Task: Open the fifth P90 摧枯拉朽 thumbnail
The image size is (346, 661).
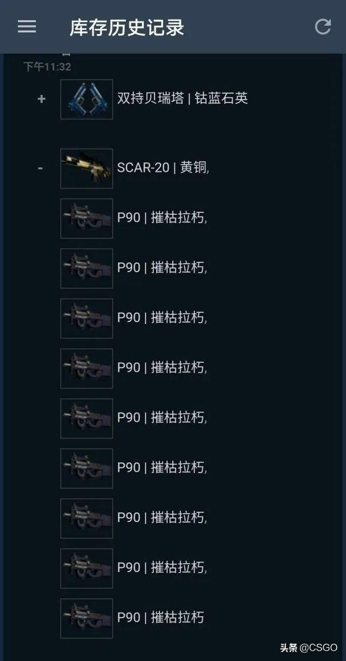Action: click(x=86, y=418)
